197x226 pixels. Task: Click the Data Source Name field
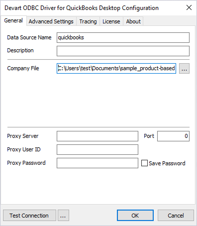coord(123,37)
